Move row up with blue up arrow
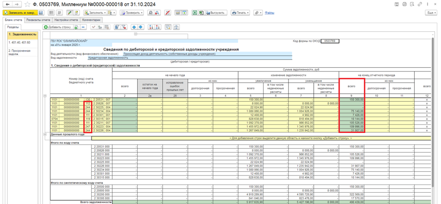 [x=134, y=27]
